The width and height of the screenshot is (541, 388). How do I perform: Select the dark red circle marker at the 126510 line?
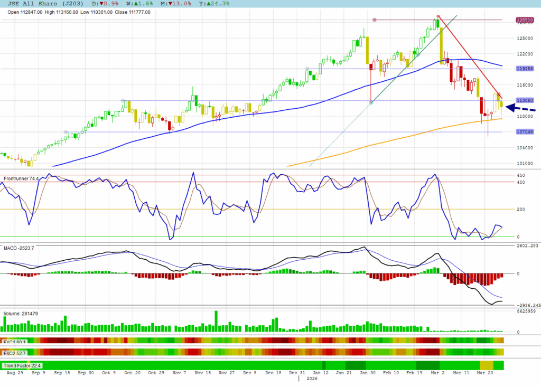coord(375,20)
